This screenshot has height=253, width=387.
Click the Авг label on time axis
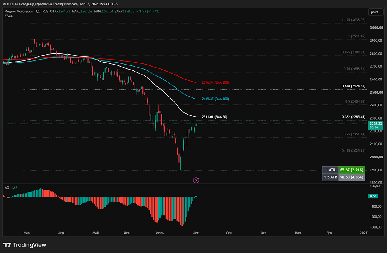(196, 233)
